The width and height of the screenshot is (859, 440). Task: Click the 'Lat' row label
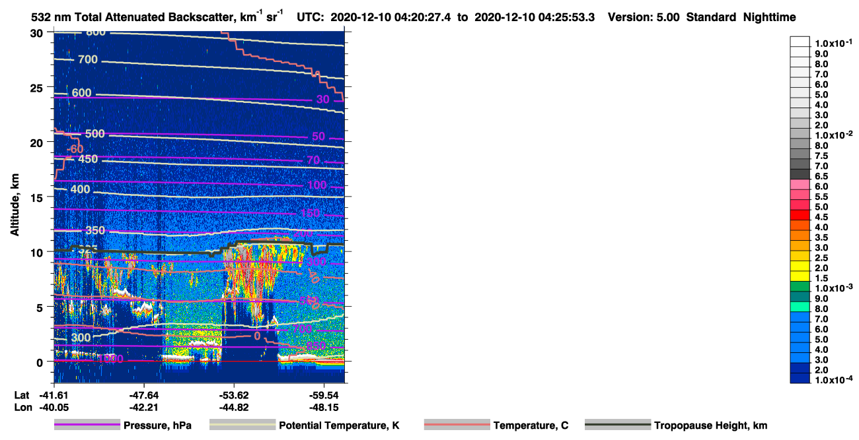22,395
